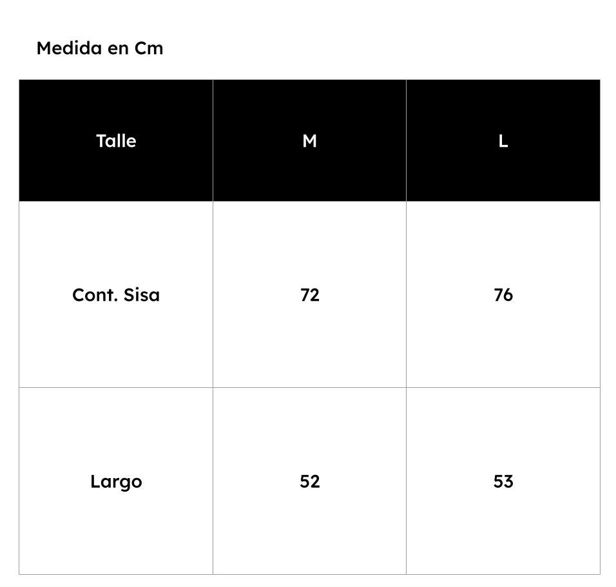Click the word "en" in the heading
The image size is (616, 587).
pyautogui.click(x=119, y=50)
